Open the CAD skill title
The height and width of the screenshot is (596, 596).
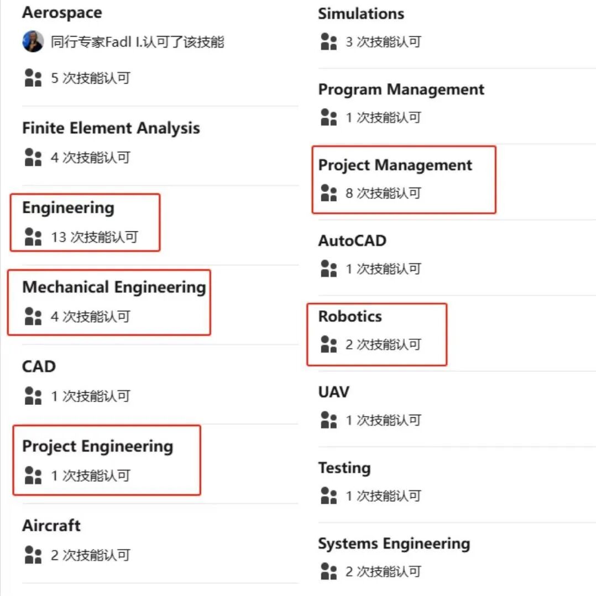pos(39,367)
